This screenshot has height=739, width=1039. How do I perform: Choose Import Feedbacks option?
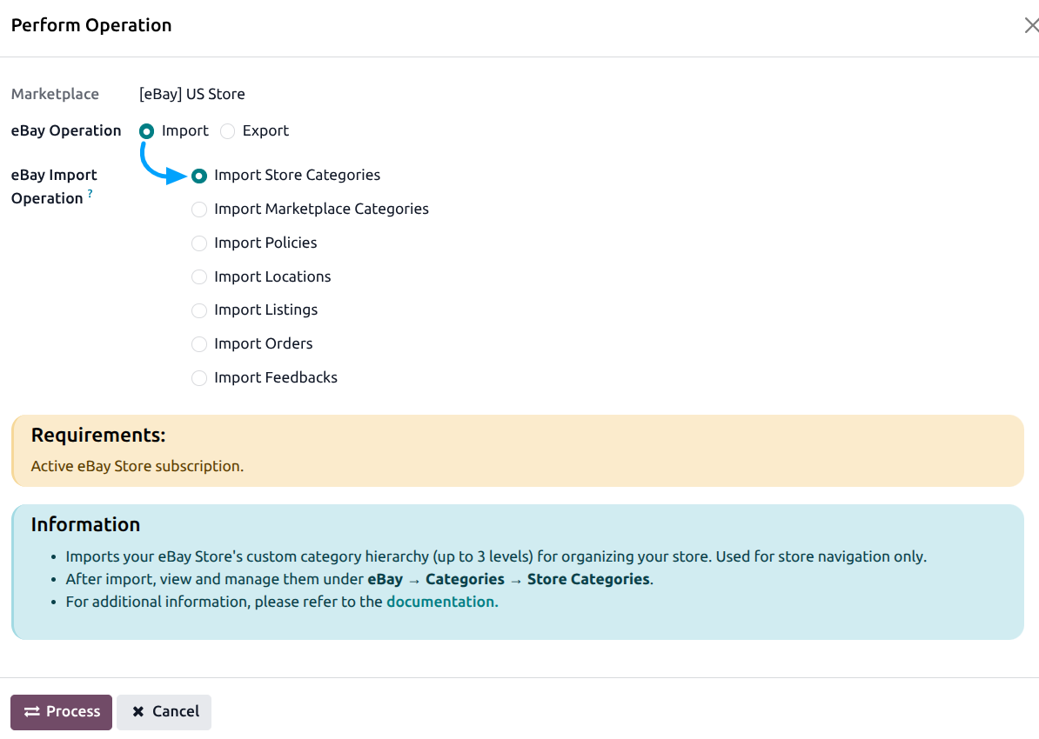[198, 378]
